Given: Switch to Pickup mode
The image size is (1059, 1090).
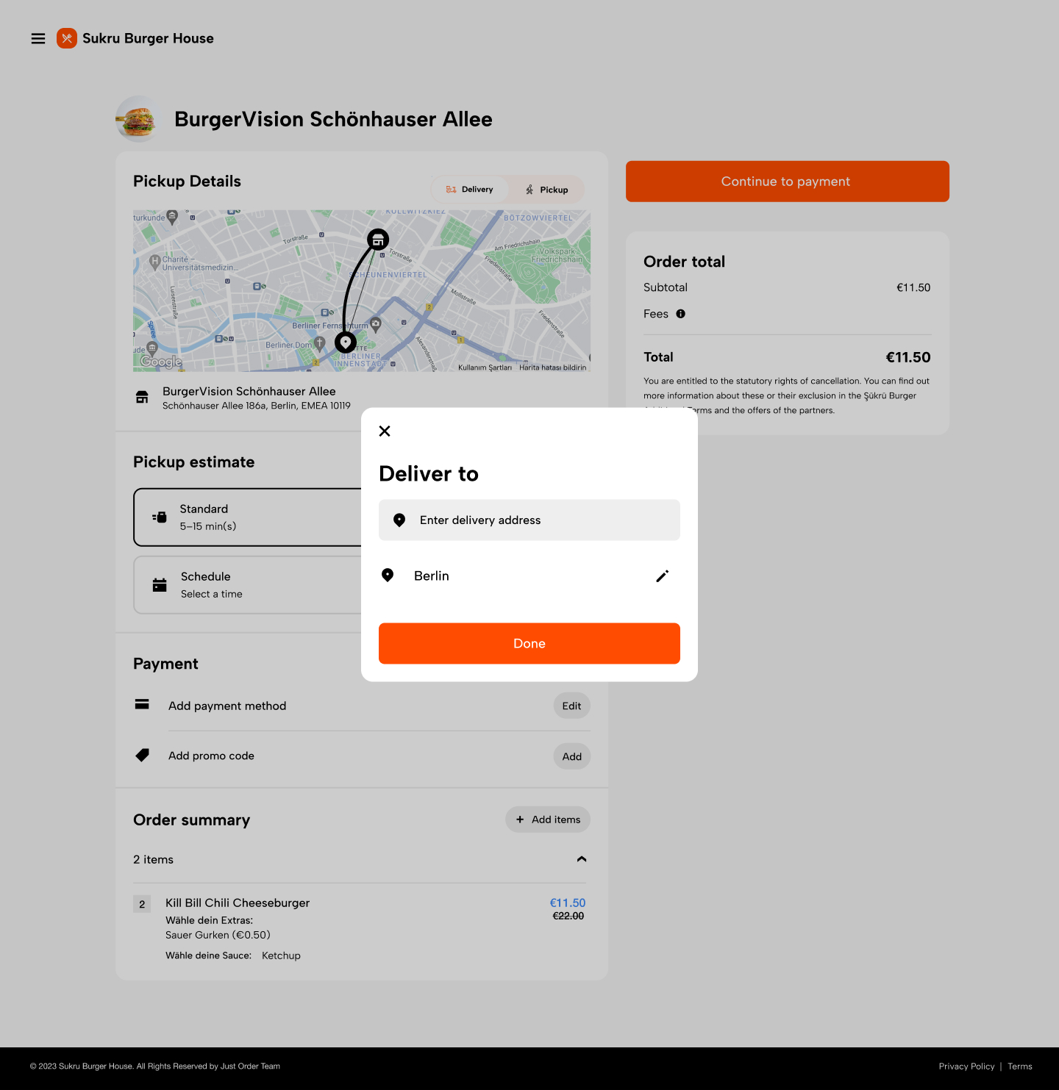Looking at the screenshot, I should [547, 190].
